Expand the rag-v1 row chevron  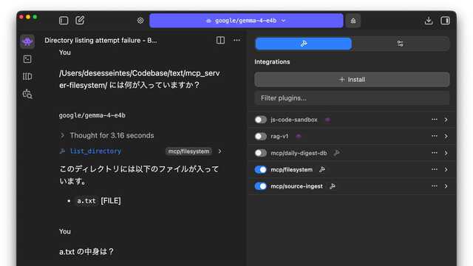click(x=446, y=136)
